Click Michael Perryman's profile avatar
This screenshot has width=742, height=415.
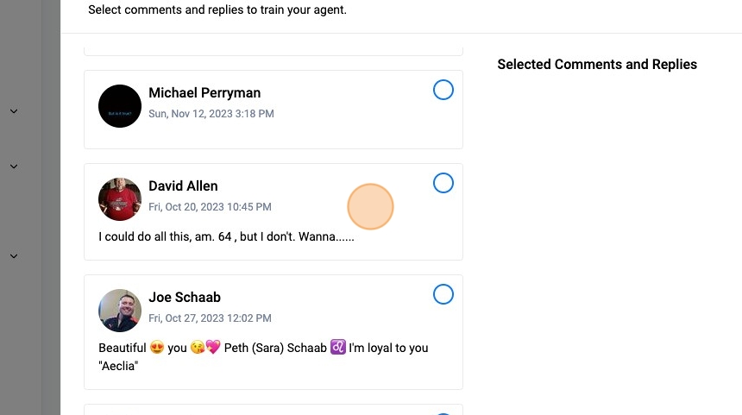[x=120, y=106]
